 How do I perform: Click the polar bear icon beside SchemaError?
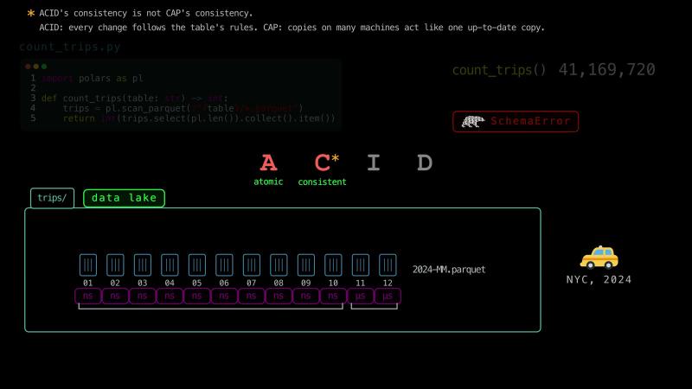click(473, 121)
